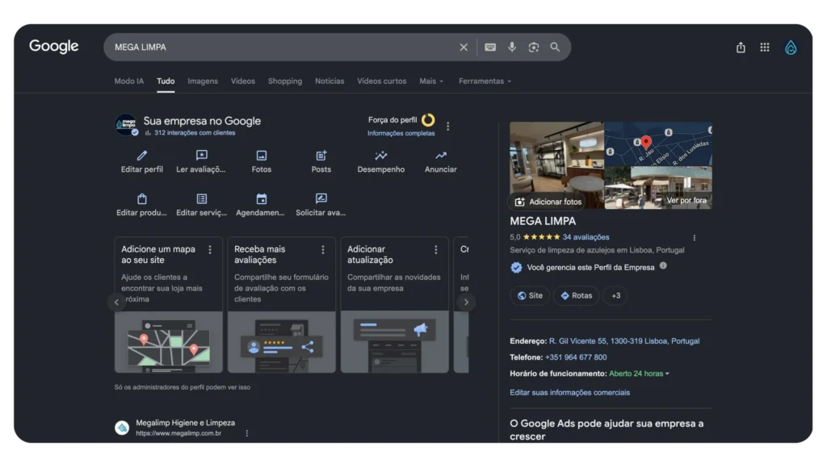The image size is (827, 467).
Task: Open the account profile avatar
Action: click(x=790, y=48)
